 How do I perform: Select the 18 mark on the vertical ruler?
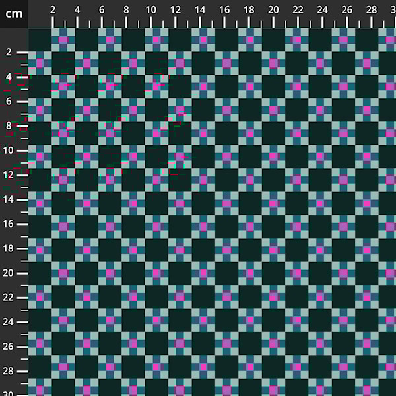(x=9, y=248)
